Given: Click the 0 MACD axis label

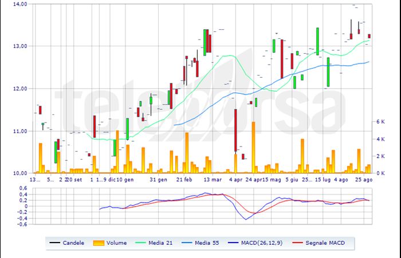Looking at the screenshot, I should tap(25, 206).
